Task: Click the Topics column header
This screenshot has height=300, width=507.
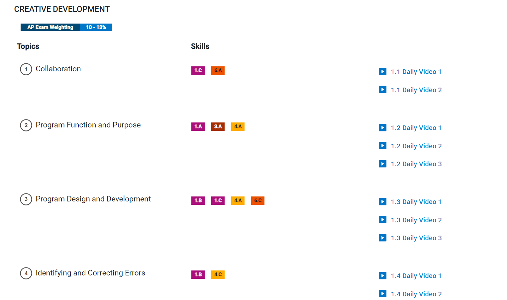Action: [28, 46]
